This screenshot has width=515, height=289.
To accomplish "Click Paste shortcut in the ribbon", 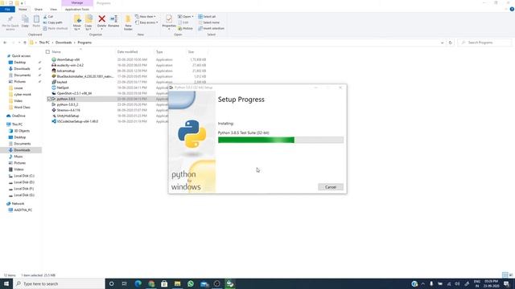I will click(56, 29).
